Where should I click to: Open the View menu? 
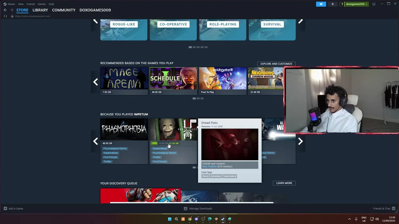coord(21,4)
